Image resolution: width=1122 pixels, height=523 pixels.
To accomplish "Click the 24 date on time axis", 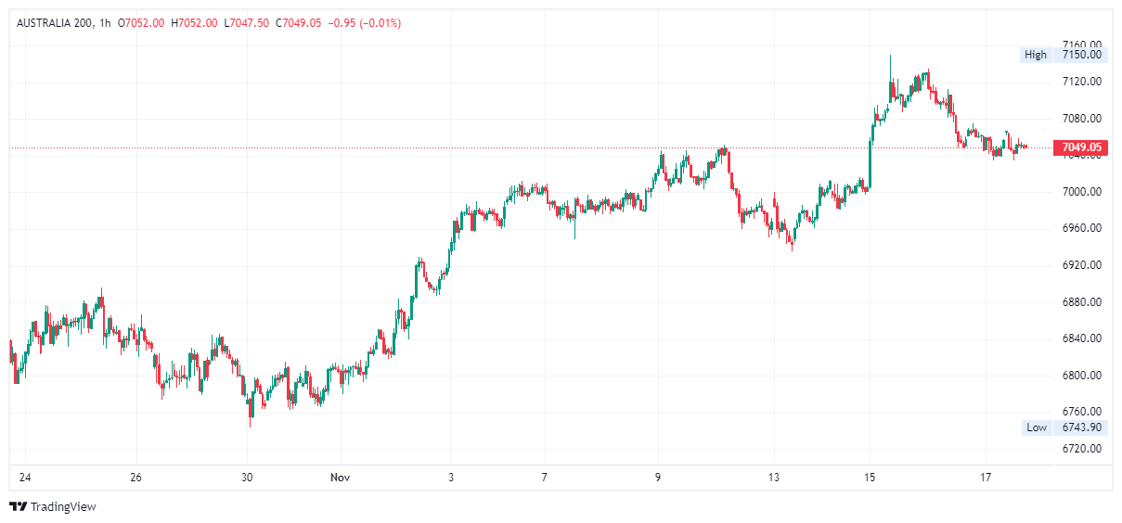I will coord(25,478).
